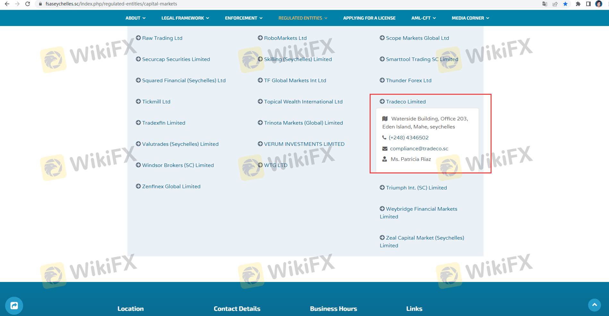
Task: Click the share page icon in address bar
Action: [x=555, y=4]
